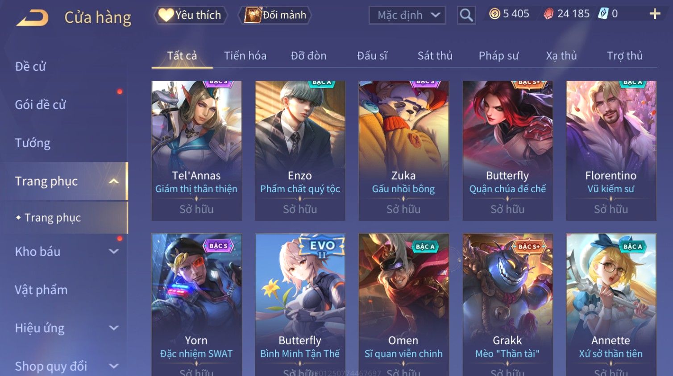673x376 pixels.
Task: Tap the golden back arrow icon
Action: click(x=32, y=17)
